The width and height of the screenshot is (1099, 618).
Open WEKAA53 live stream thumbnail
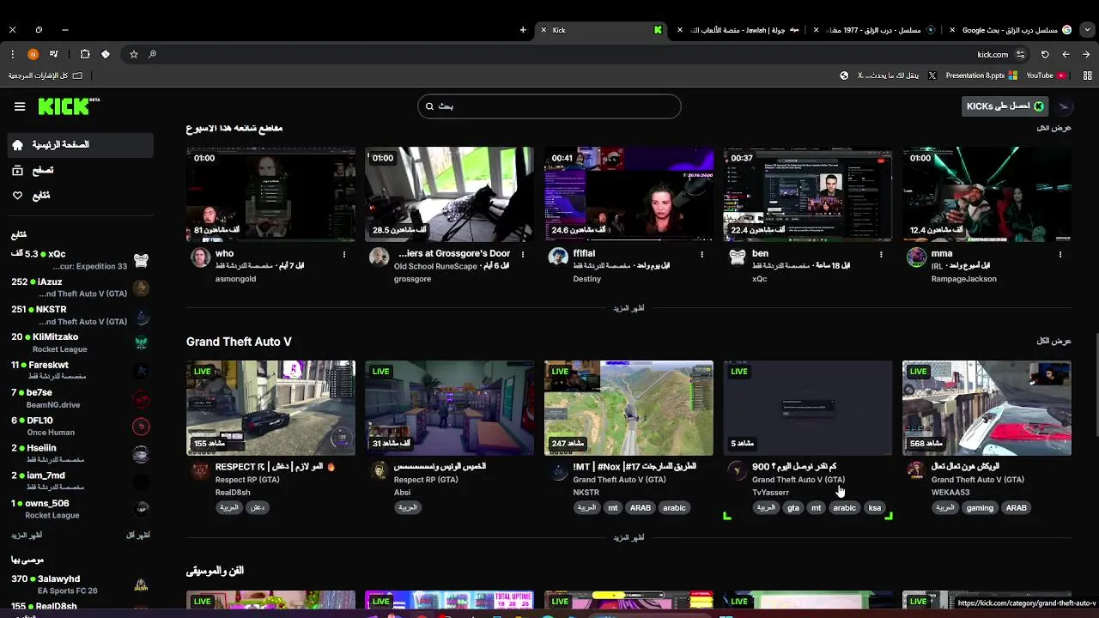coord(987,408)
